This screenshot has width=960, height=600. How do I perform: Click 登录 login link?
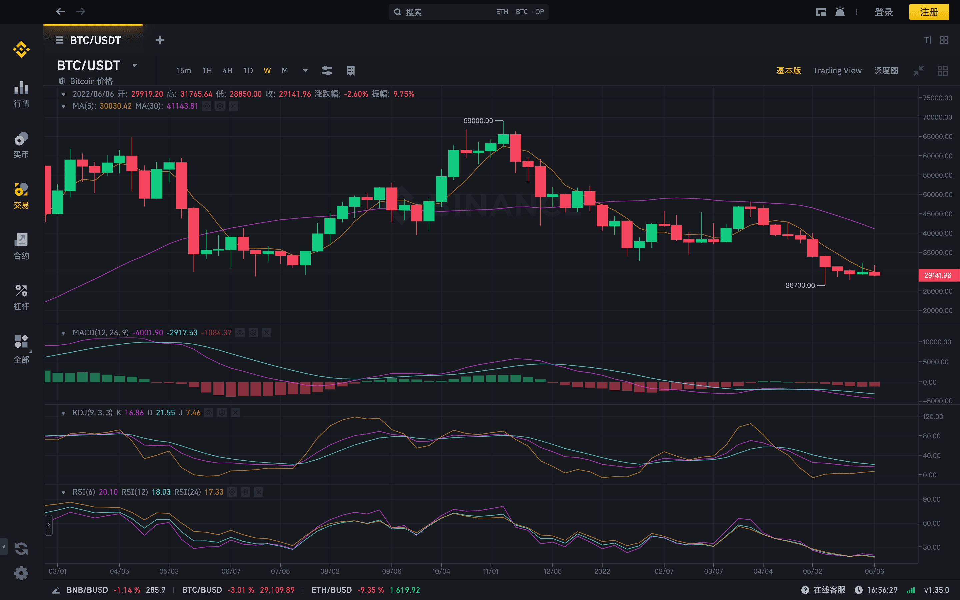tap(884, 12)
